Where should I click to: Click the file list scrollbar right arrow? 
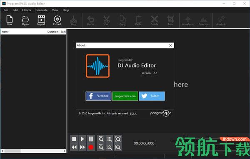(x=65, y=151)
